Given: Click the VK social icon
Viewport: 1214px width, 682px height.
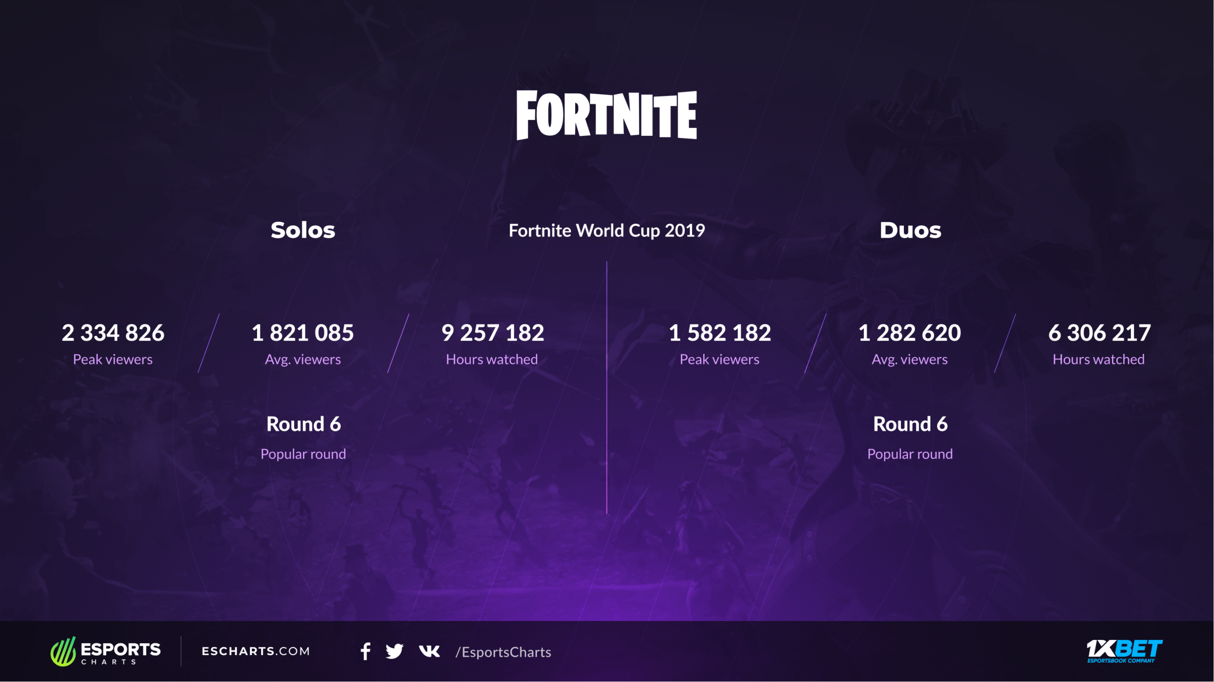Looking at the screenshot, I should (429, 652).
